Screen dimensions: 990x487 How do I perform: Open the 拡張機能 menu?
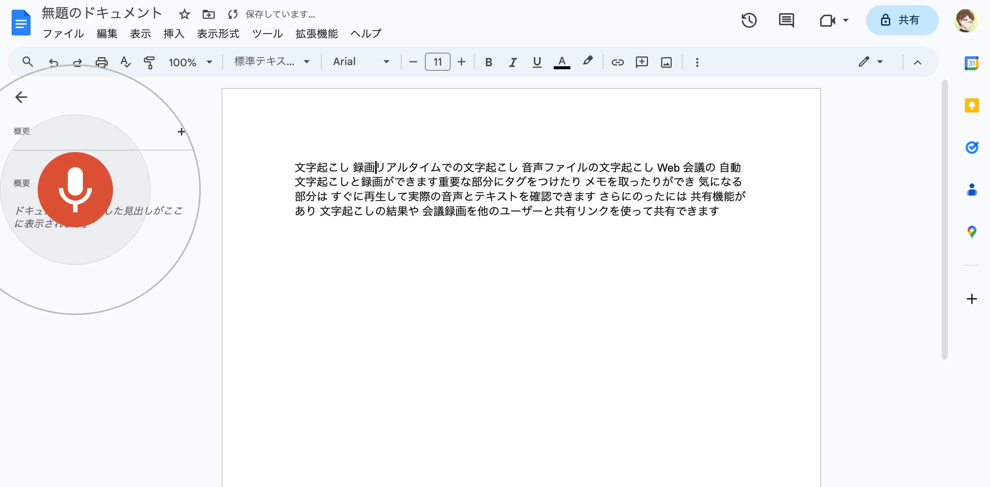[316, 34]
